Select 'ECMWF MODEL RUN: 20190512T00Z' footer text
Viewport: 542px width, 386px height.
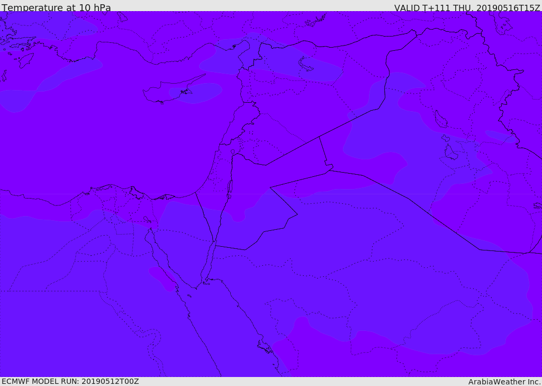[70, 381]
